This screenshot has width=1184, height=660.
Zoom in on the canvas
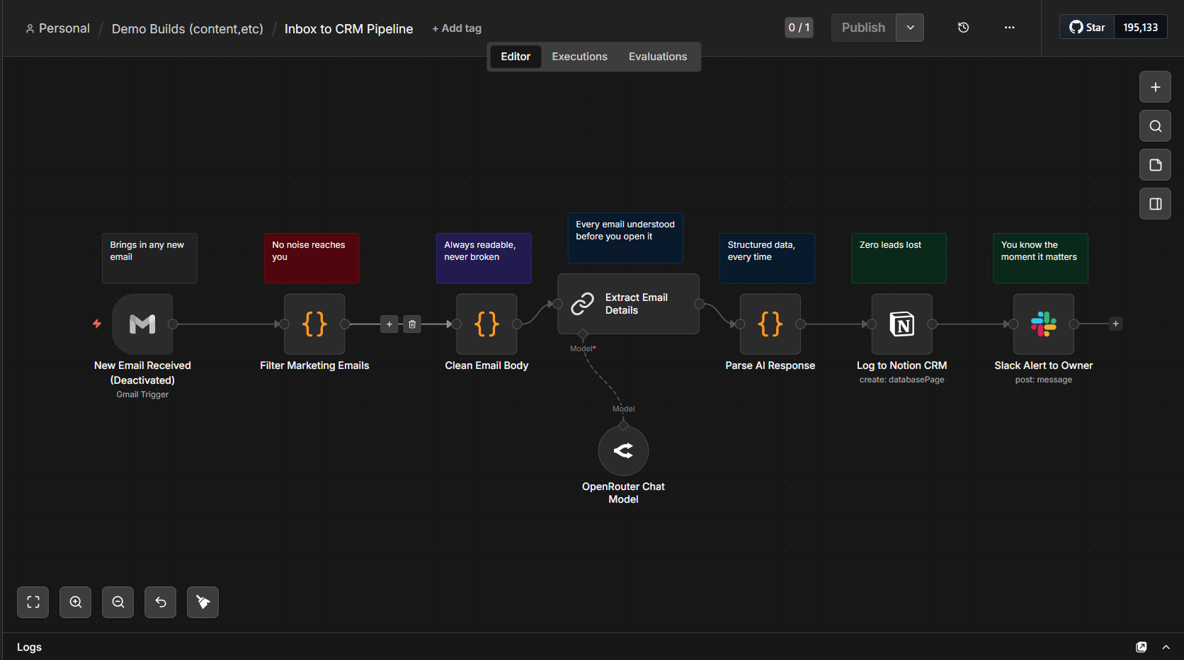pyautogui.click(x=76, y=602)
